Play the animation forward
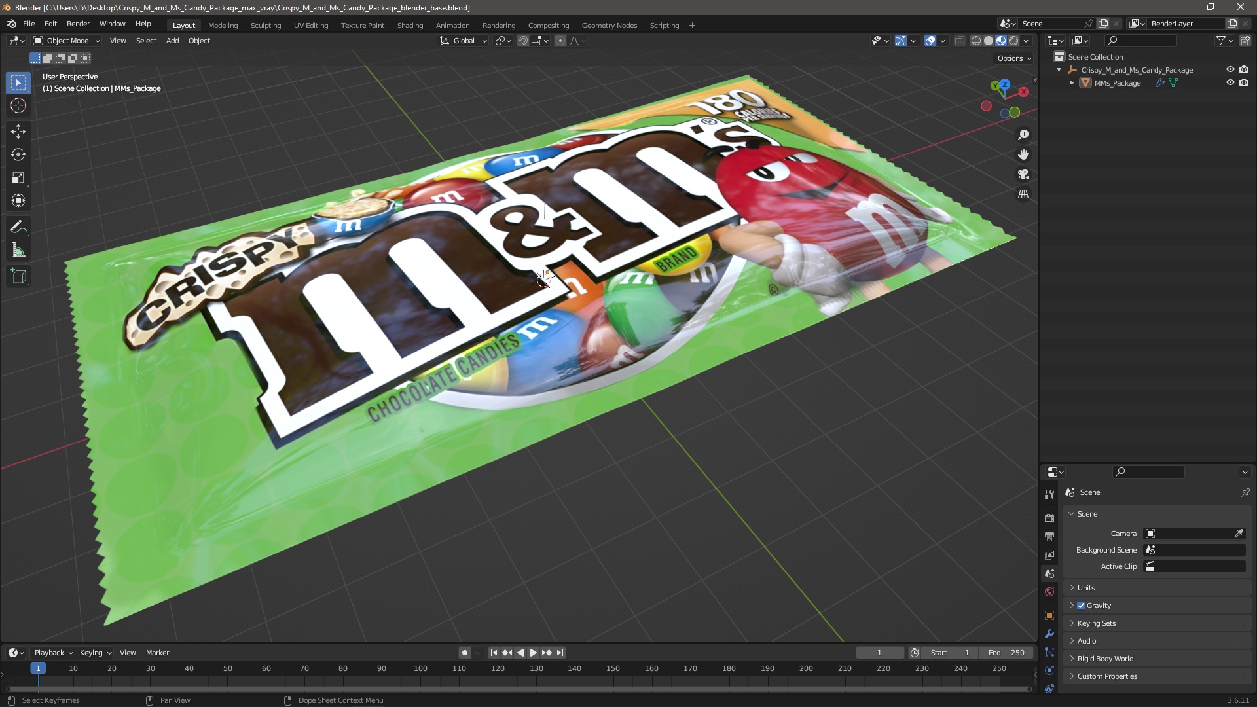The height and width of the screenshot is (707, 1257). click(533, 653)
